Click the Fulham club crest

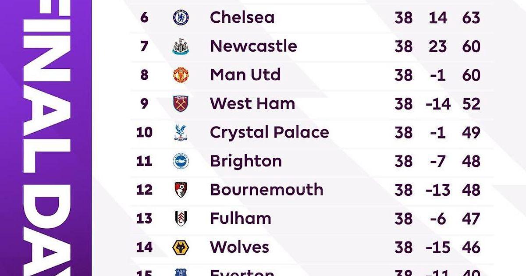click(x=181, y=218)
